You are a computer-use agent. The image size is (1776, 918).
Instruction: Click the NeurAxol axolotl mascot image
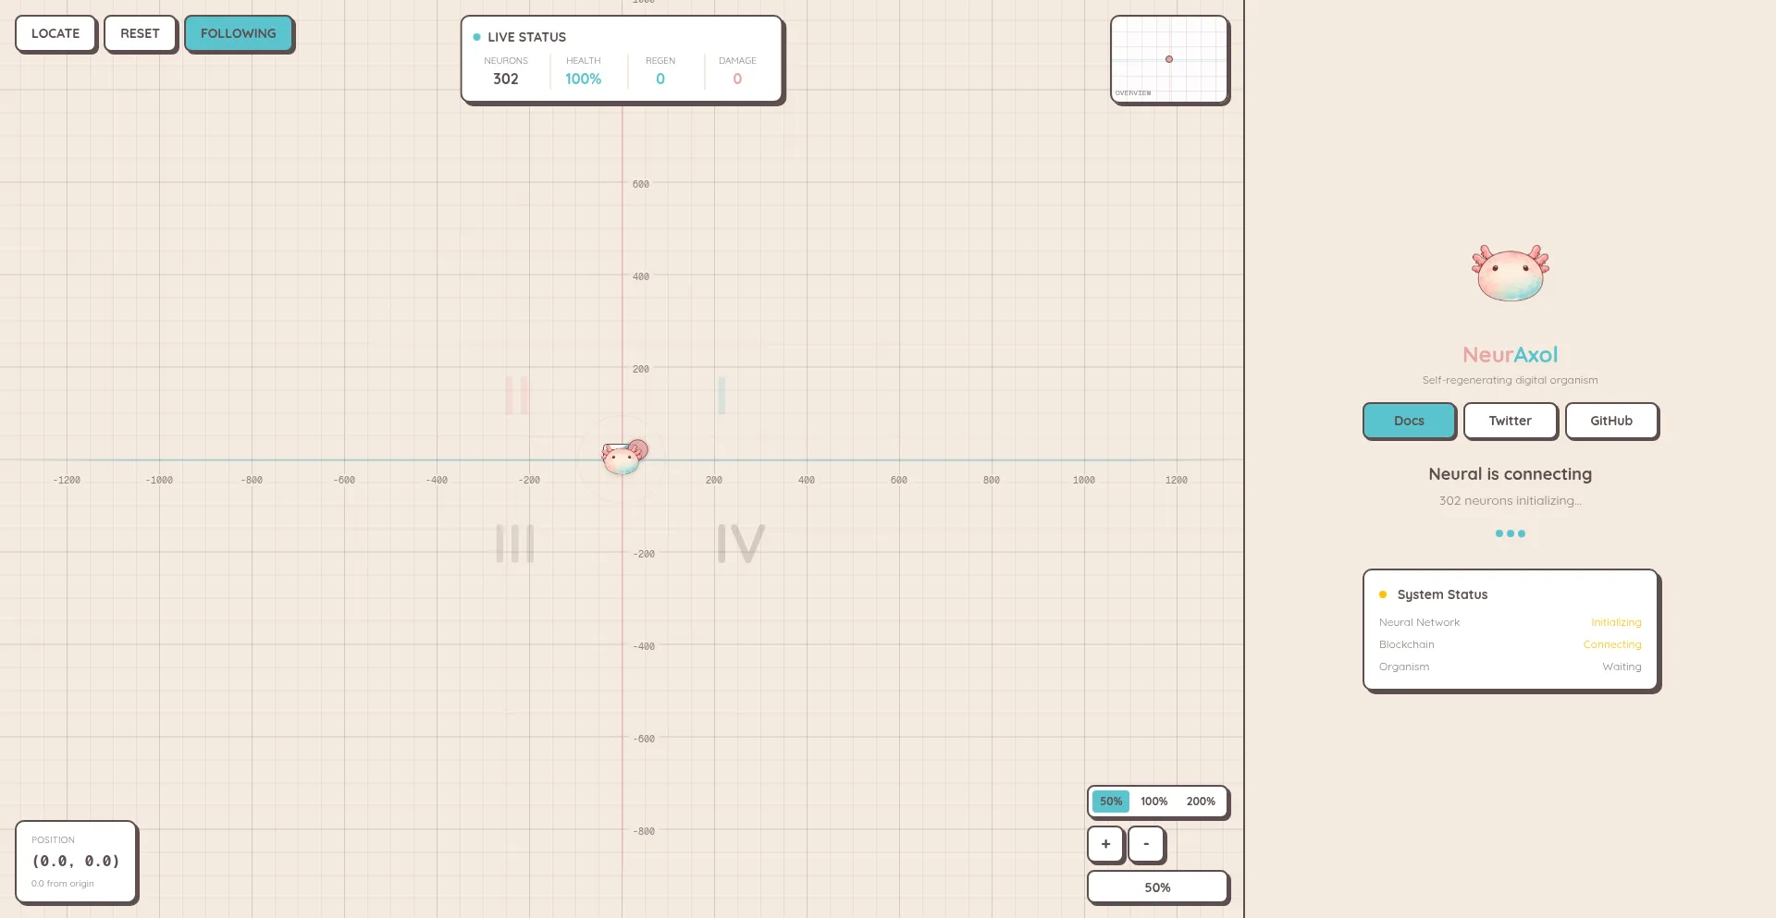coord(1510,271)
